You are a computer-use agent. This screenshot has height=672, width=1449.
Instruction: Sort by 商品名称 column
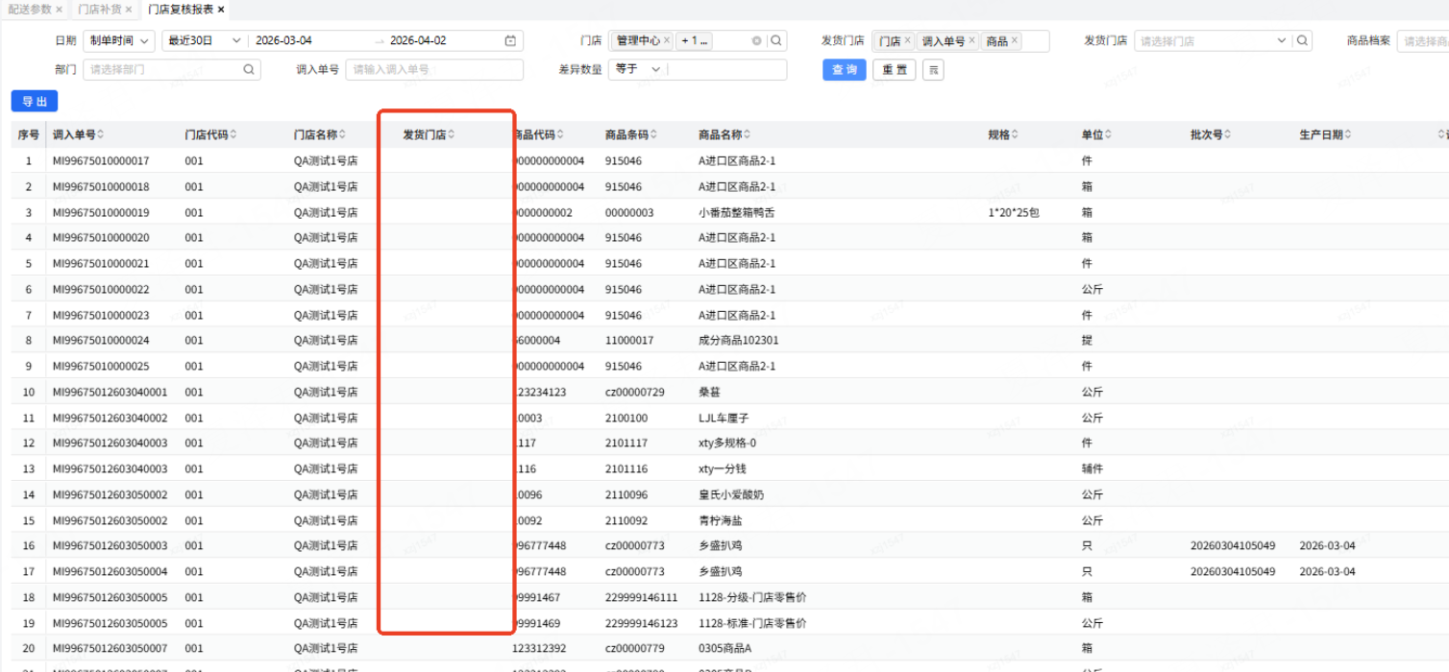point(724,135)
